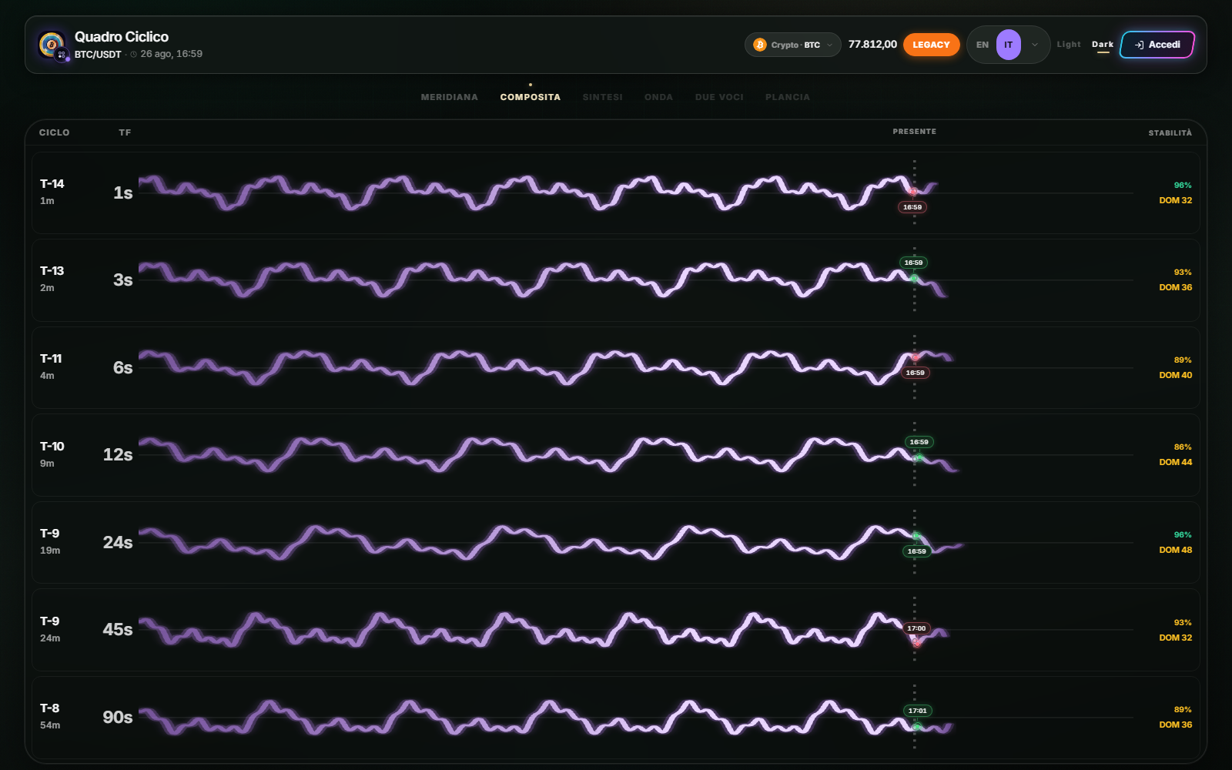Image resolution: width=1232 pixels, height=770 pixels.
Task: Open the DUE VOCI tab
Action: tap(719, 97)
